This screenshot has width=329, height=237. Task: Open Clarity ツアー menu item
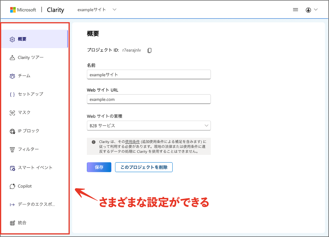(x=34, y=57)
